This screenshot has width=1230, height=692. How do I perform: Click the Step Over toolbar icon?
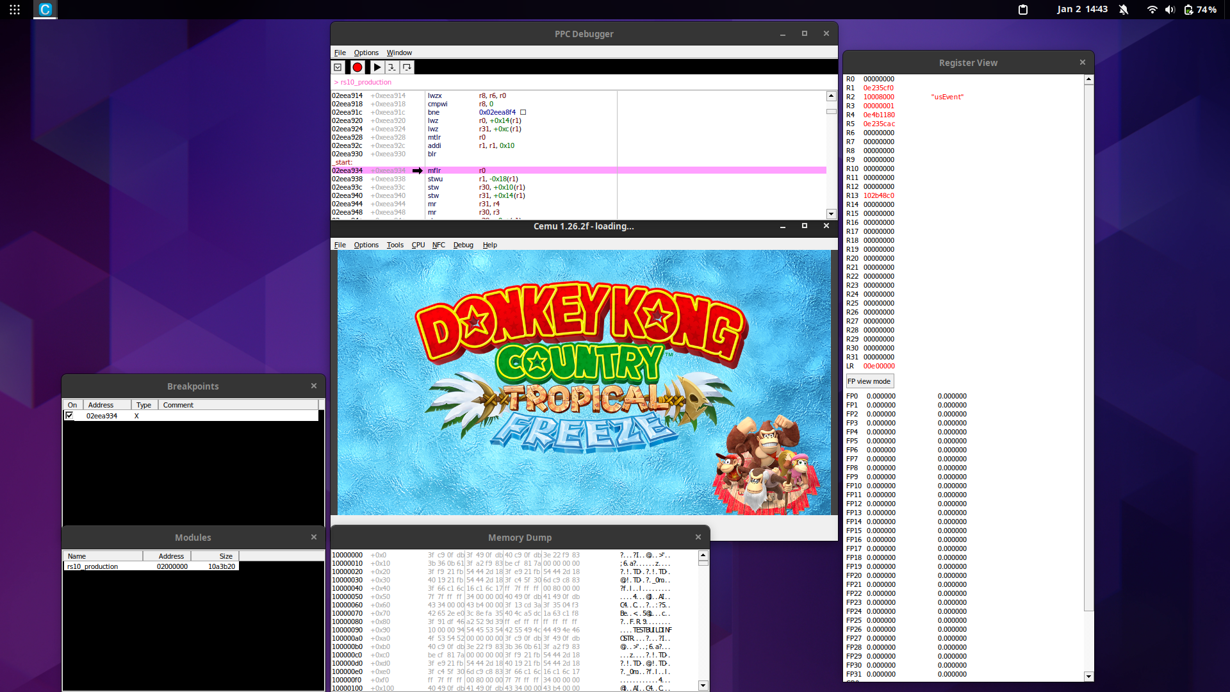pos(407,67)
